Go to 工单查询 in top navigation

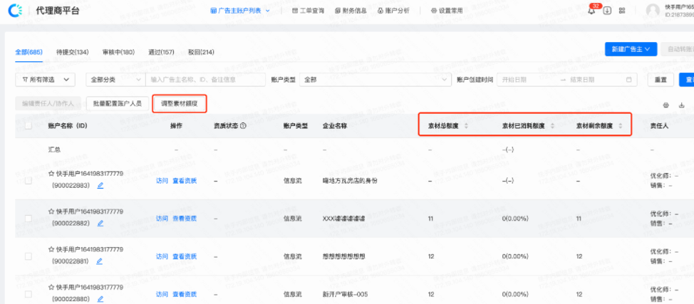(308, 11)
